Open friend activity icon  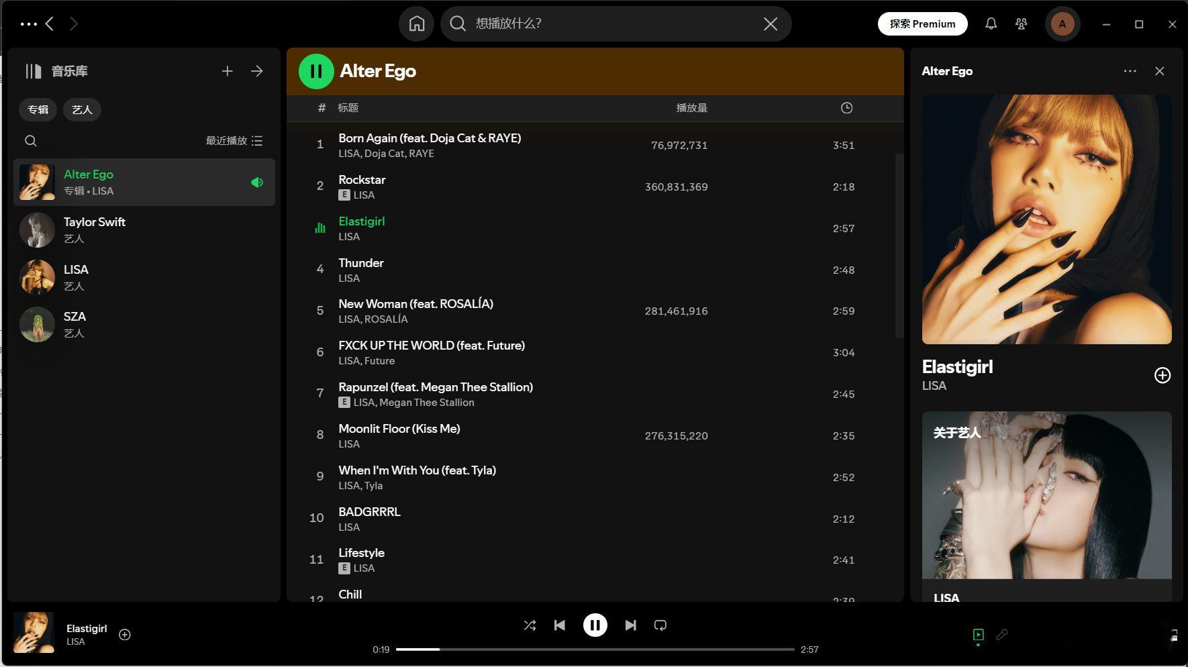[1022, 24]
